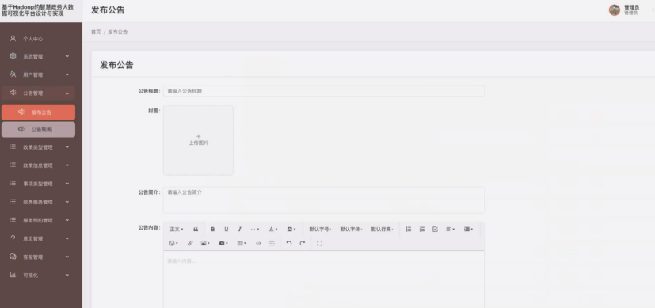Screen dimensions: 655x308
Task: Expand the 可视化 sidebar menu
Action: coord(39,276)
